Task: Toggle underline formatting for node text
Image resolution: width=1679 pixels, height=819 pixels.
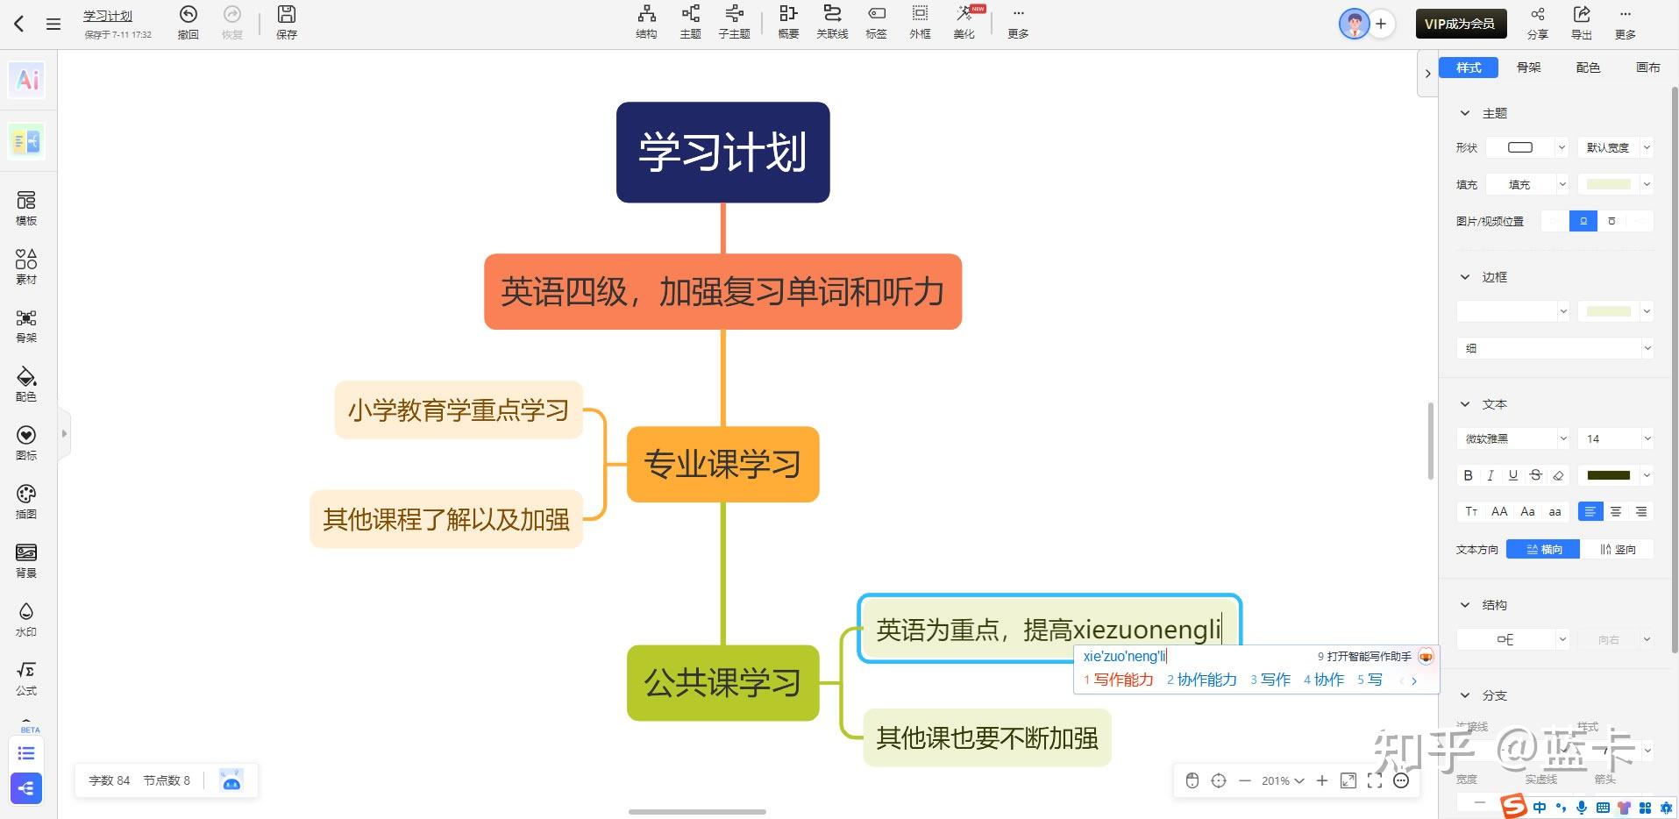Action: pyautogui.click(x=1512, y=474)
